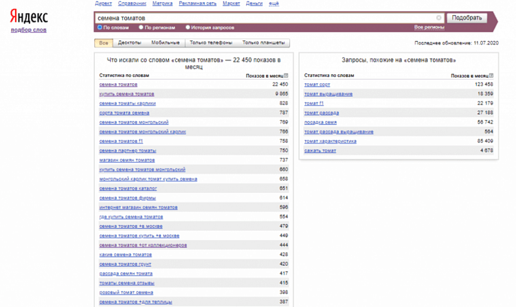516x307 pixels.
Task: Select the По словам radio button
Action: [x=100, y=27]
